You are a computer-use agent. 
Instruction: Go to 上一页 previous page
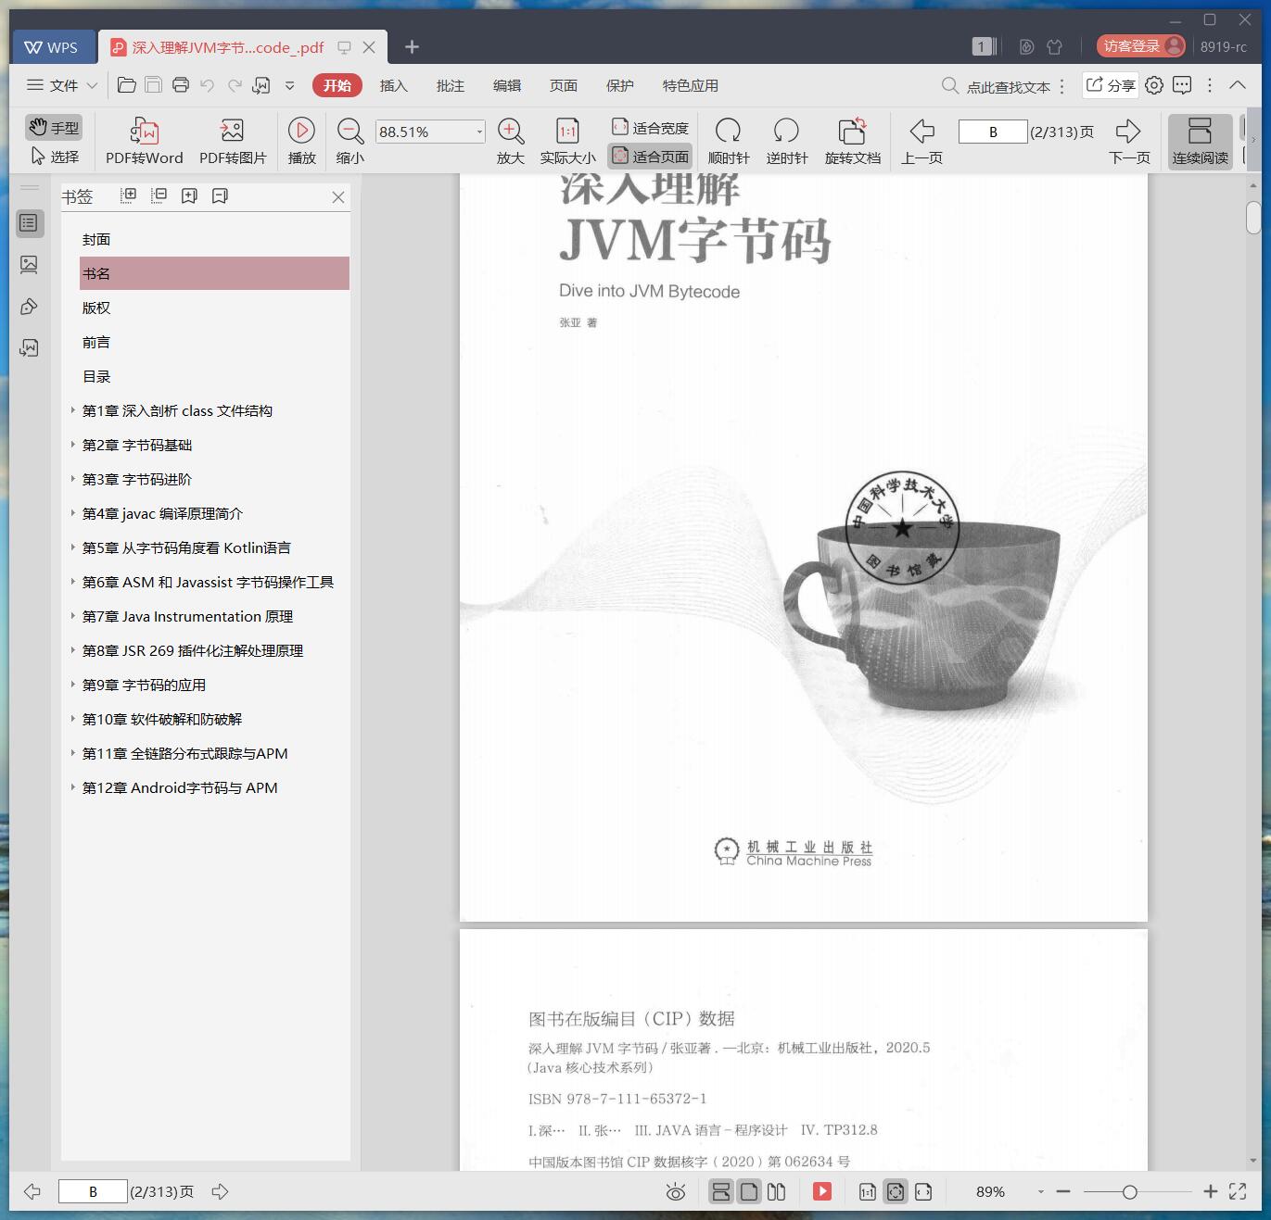(921, 141)
